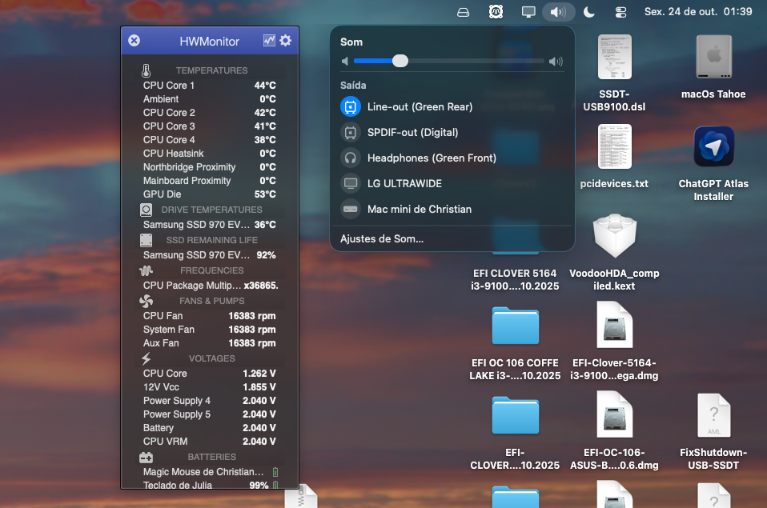Click the Fans & Pumps fan icon
This screenshot has width=767, height=508.
(146, 301)
